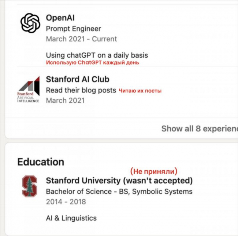Open Stanford University (wasn't accepted) link
The width and height of the screenshot is (238, 236).
click(x=119, y=181)
